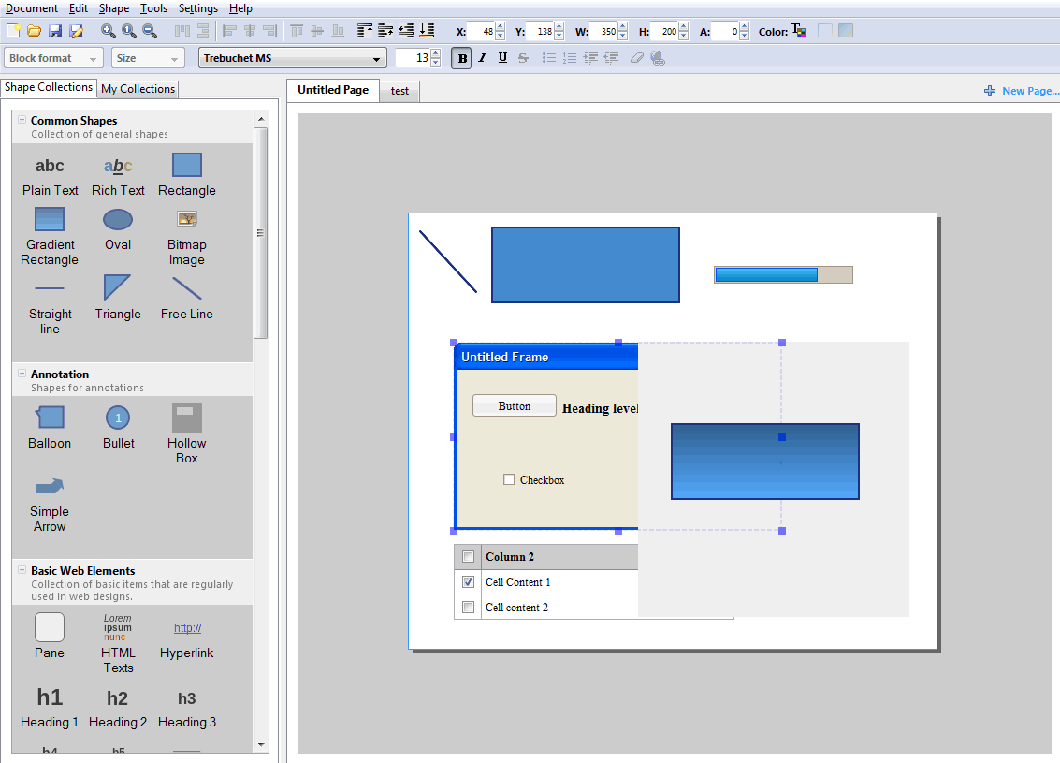
Task: Uncheck the Cell Content 1 row checkbox
Action: click(x=468, y=581)
